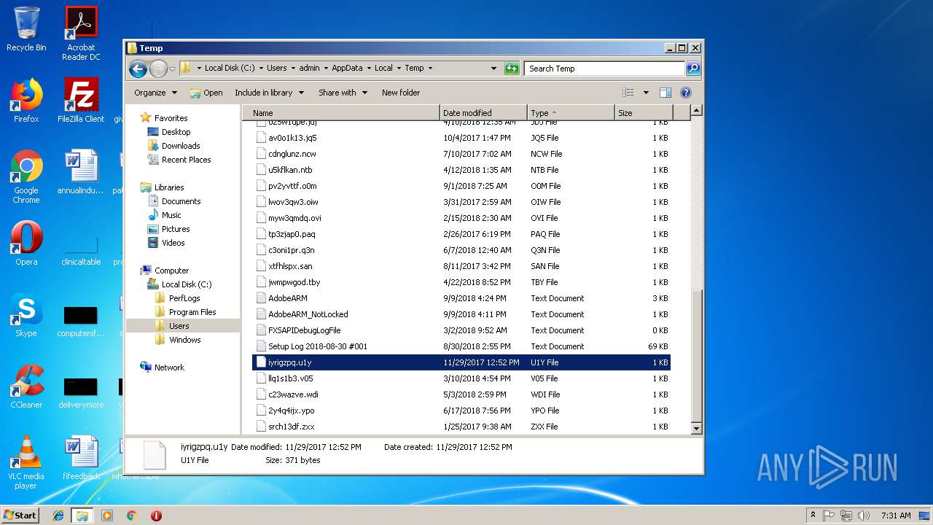
Task: Sort by the Date modified column
Action: click(x=483, y=113)
